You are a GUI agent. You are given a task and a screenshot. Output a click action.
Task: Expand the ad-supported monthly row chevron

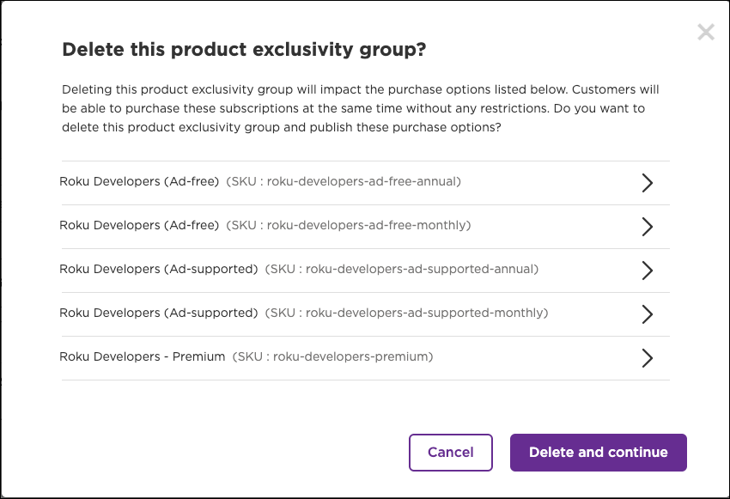(x=648, y=314)
